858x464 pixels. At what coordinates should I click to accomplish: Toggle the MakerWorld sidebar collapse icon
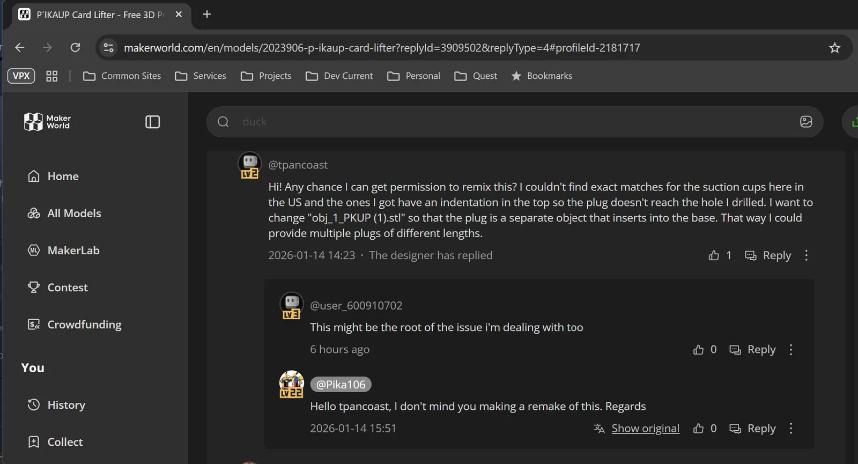[x=152, y=122]
